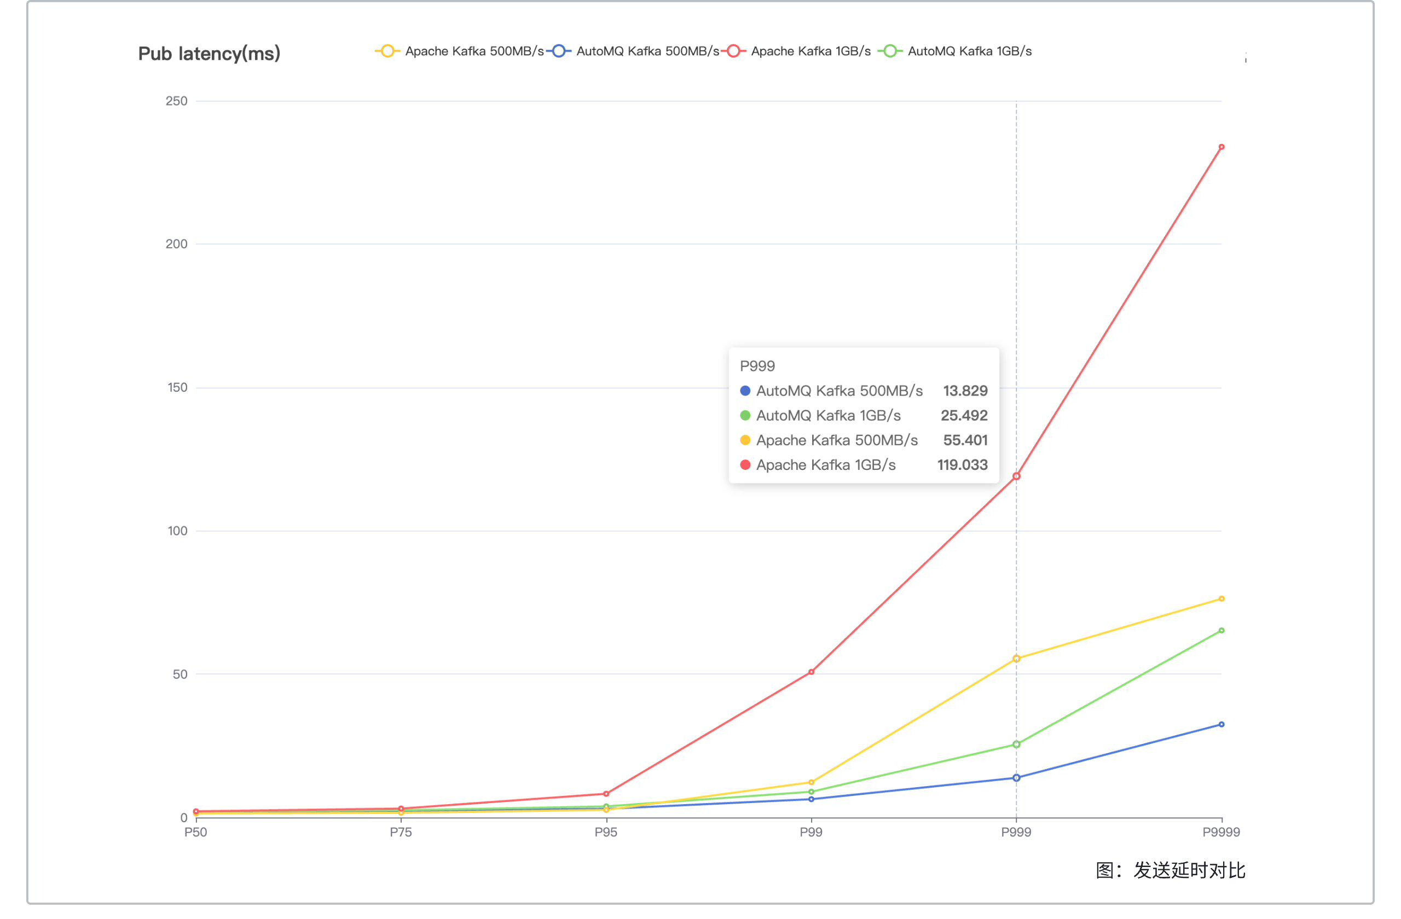Click blue data point at P999
Image resolution: width=1401 pixels, height=919 pixels.
tap(1016, 778)
